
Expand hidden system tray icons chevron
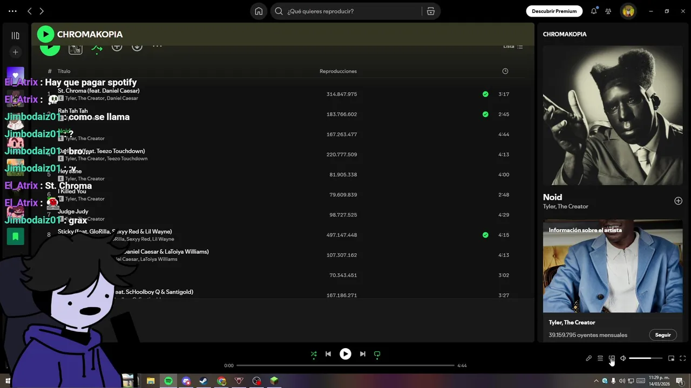[x=596, y=381]
